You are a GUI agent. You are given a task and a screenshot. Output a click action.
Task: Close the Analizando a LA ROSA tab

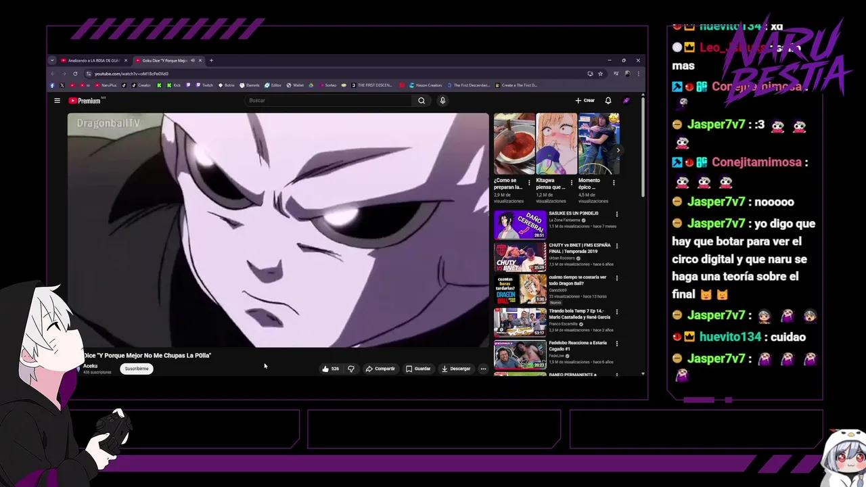126,60
